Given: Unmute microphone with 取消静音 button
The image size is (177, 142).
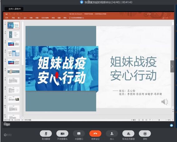Looking at the screenshot, I should click(46, 134).
